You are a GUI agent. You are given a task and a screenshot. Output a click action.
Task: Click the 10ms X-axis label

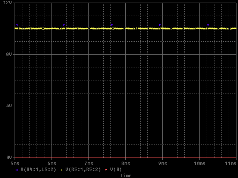pyautogui.click(x=200, y=163)
